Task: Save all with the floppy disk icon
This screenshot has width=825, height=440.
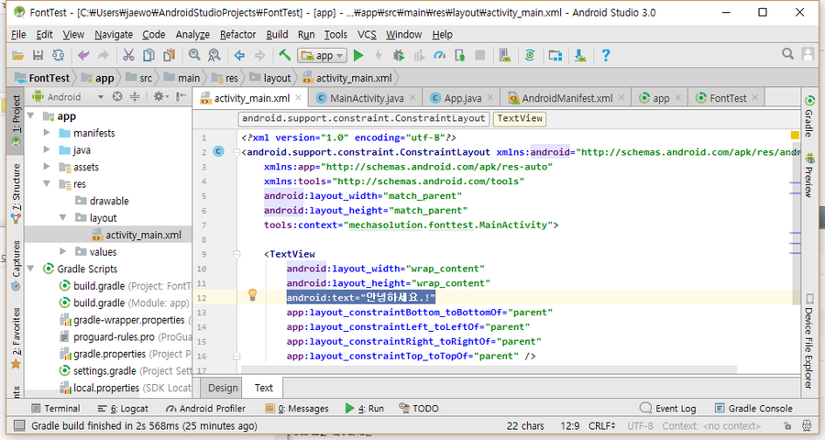Action: 38,55
